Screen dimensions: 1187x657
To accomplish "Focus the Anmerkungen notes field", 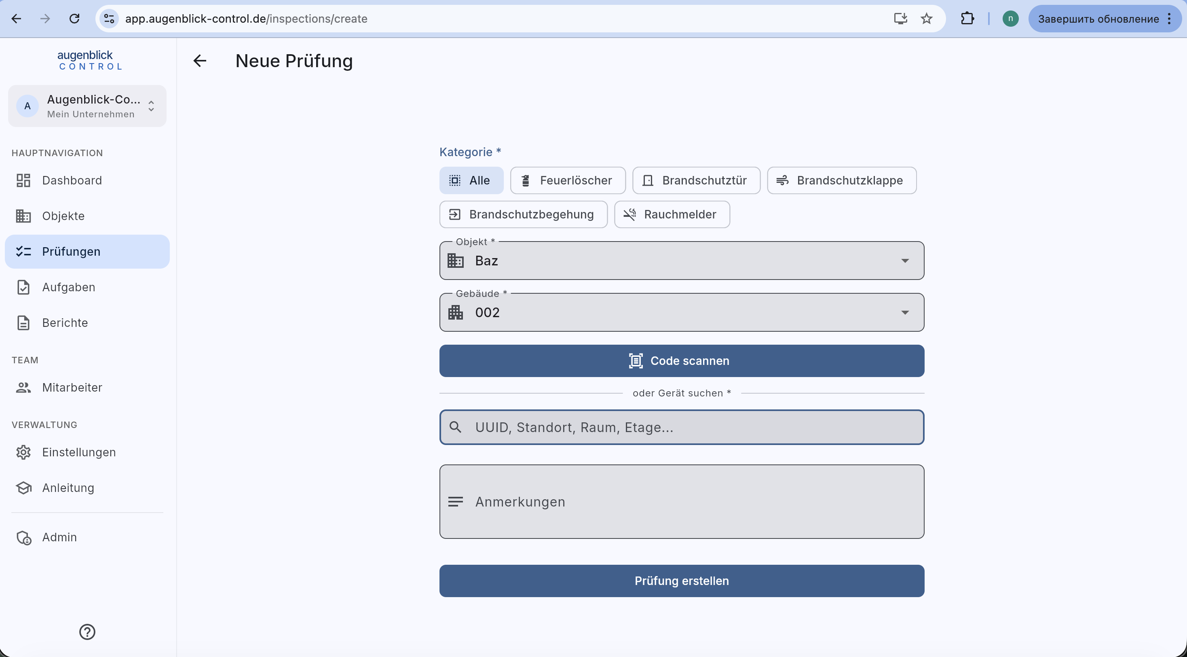I will (682, 502).
